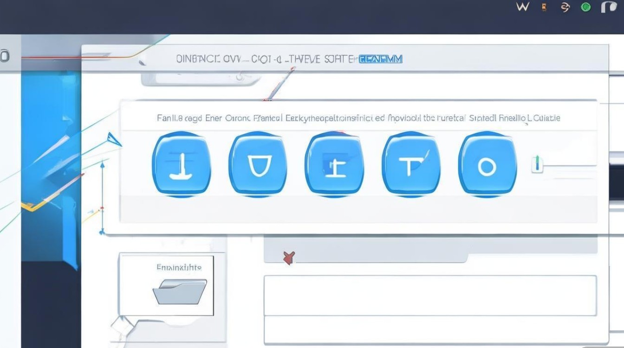The image size is (624, 348).
Task: Focus the wide empty box below the gray bar
Action: (x=430, y=296)
